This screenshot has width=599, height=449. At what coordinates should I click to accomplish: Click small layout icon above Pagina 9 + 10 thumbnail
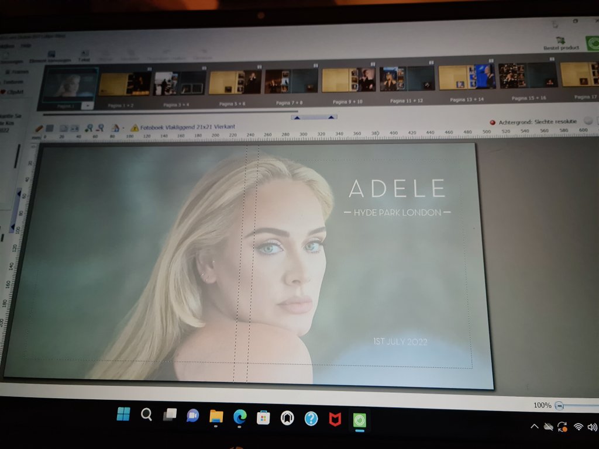coord(373,64)
